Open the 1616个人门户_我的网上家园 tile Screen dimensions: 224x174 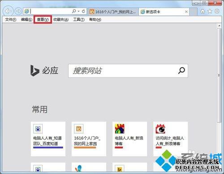[x=89, y=139]
